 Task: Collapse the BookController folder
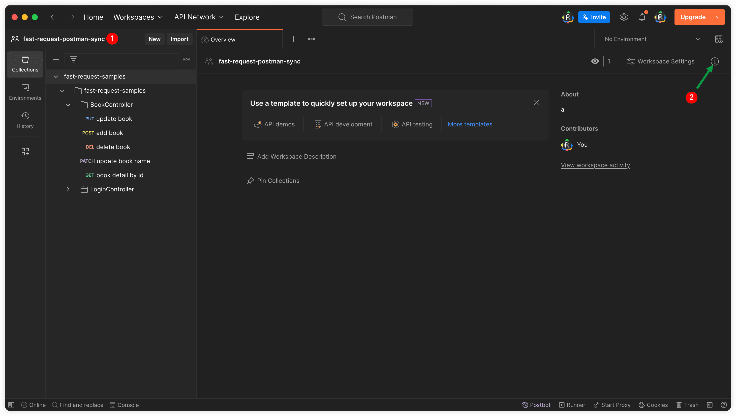pyautogui.click(x=68, y=105)
